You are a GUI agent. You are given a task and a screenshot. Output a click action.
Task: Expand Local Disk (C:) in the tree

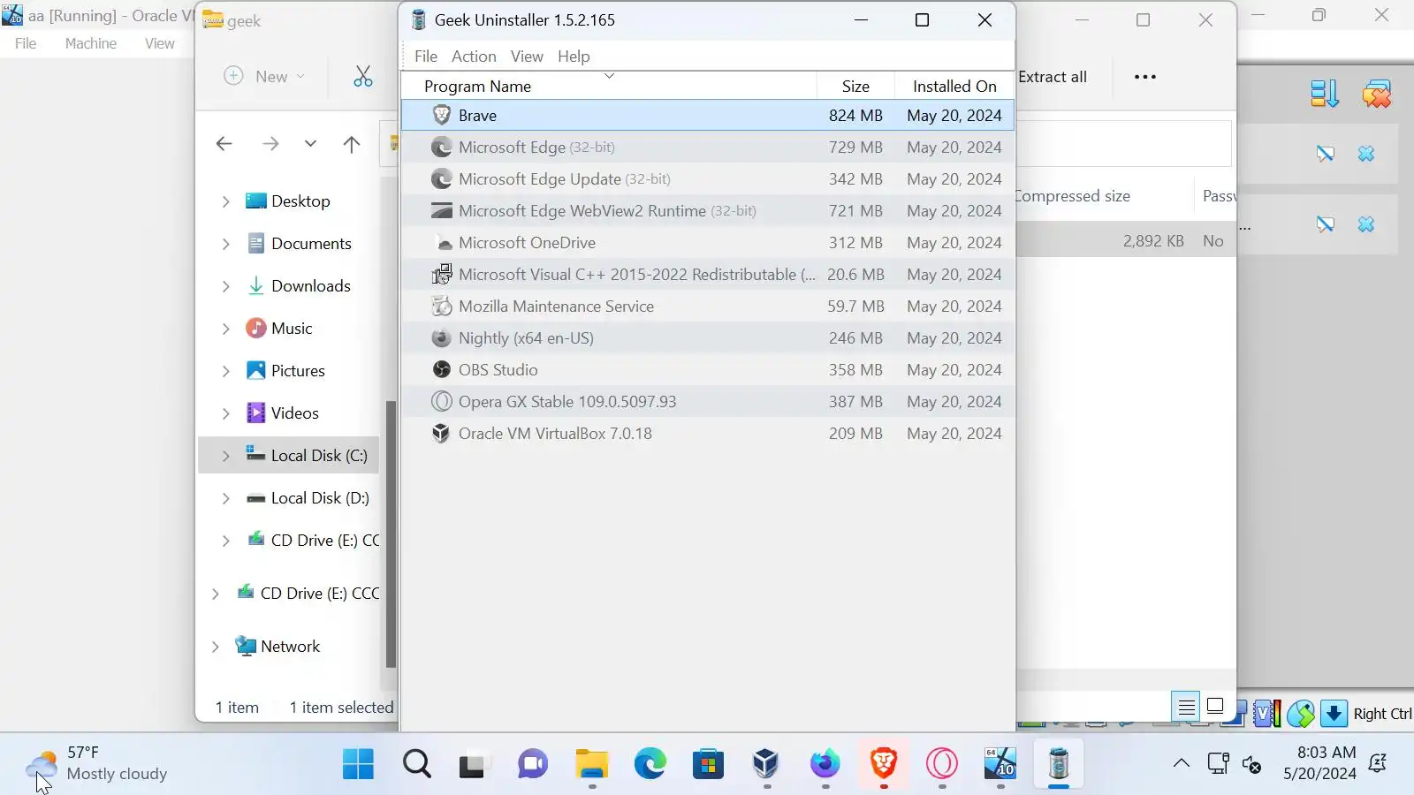point(225,456)
